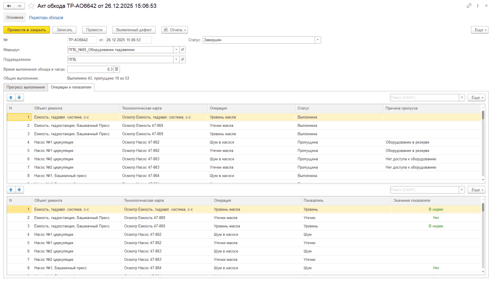Click lower table Значение показателя header
492x281 pixels.
(x=436, y=200)
